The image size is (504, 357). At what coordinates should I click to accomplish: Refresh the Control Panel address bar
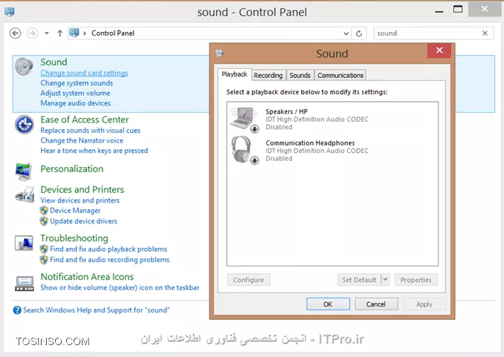(x=359, y=33)
